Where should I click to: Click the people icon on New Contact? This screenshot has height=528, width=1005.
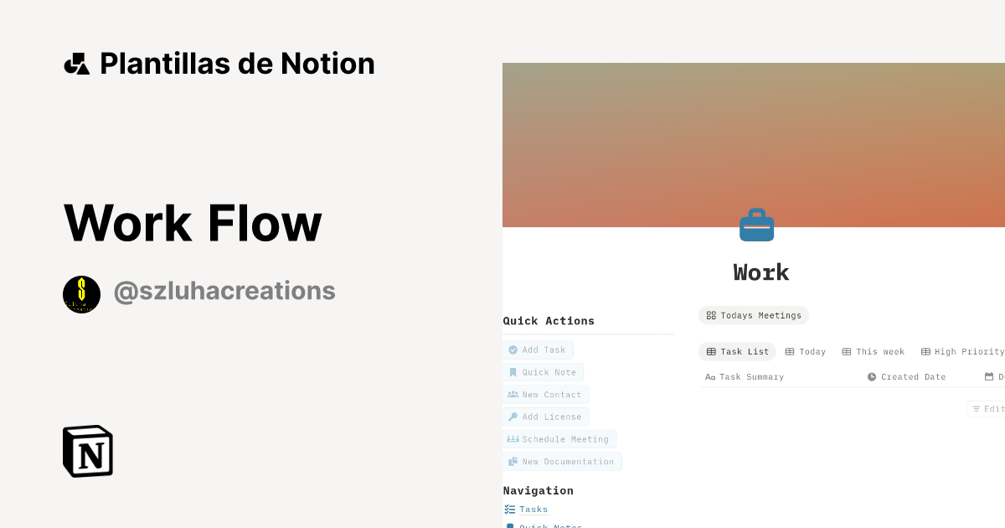coord(512,395)
